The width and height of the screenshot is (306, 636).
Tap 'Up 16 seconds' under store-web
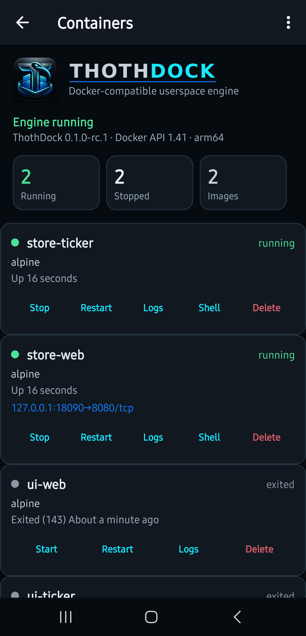pyautogui.click(x=44, y=390)
